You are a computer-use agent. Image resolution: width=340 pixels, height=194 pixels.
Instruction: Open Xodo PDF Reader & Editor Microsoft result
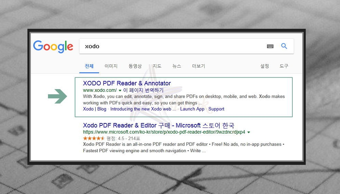tap(158, 125)
